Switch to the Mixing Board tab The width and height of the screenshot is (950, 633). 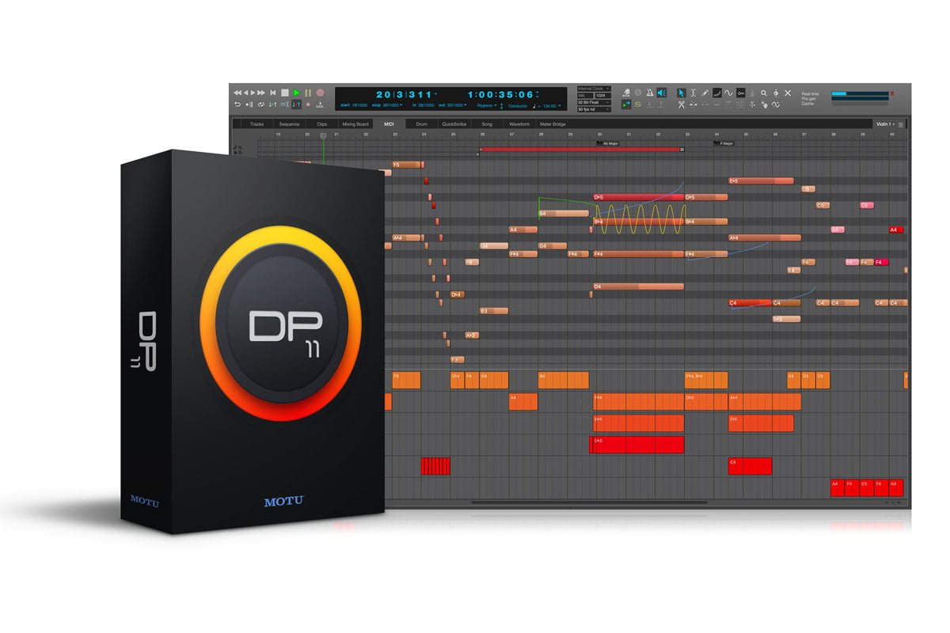point(355,124)
